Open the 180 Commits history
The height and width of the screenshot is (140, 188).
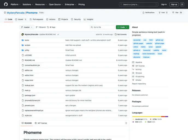(x=121, y=34)
